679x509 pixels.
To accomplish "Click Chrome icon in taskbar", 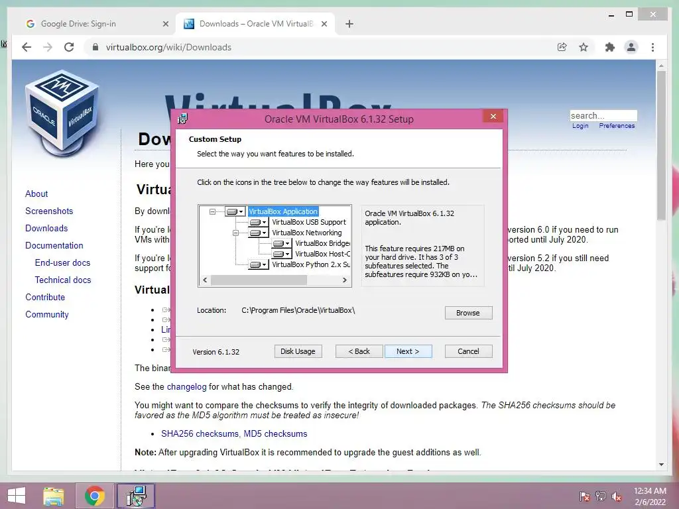I will (x=95, y=496).
